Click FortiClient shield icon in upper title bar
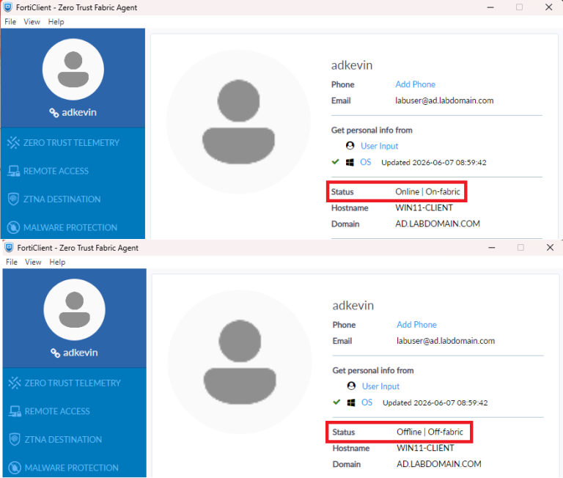 [x=7, y=7]
